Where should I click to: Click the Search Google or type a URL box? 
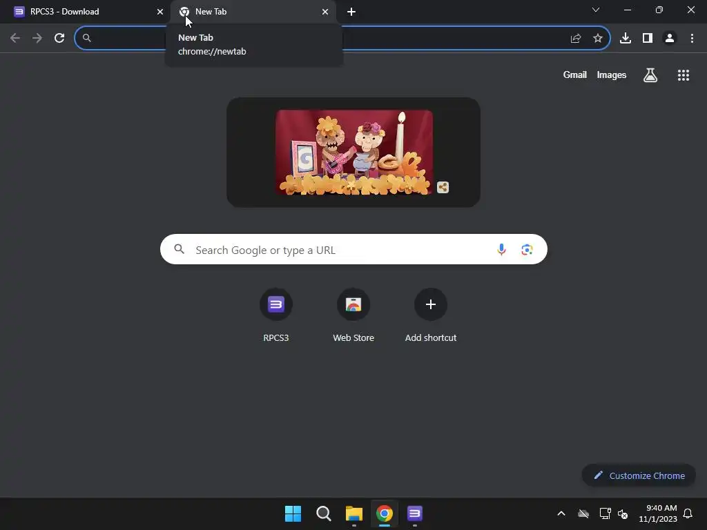coord(353,249)
